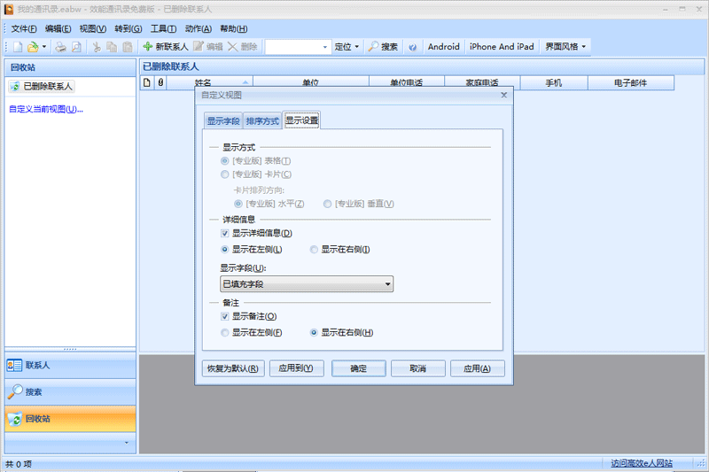Select 已删除联系人 in the recycle bin panel

[x=42, y=86]
